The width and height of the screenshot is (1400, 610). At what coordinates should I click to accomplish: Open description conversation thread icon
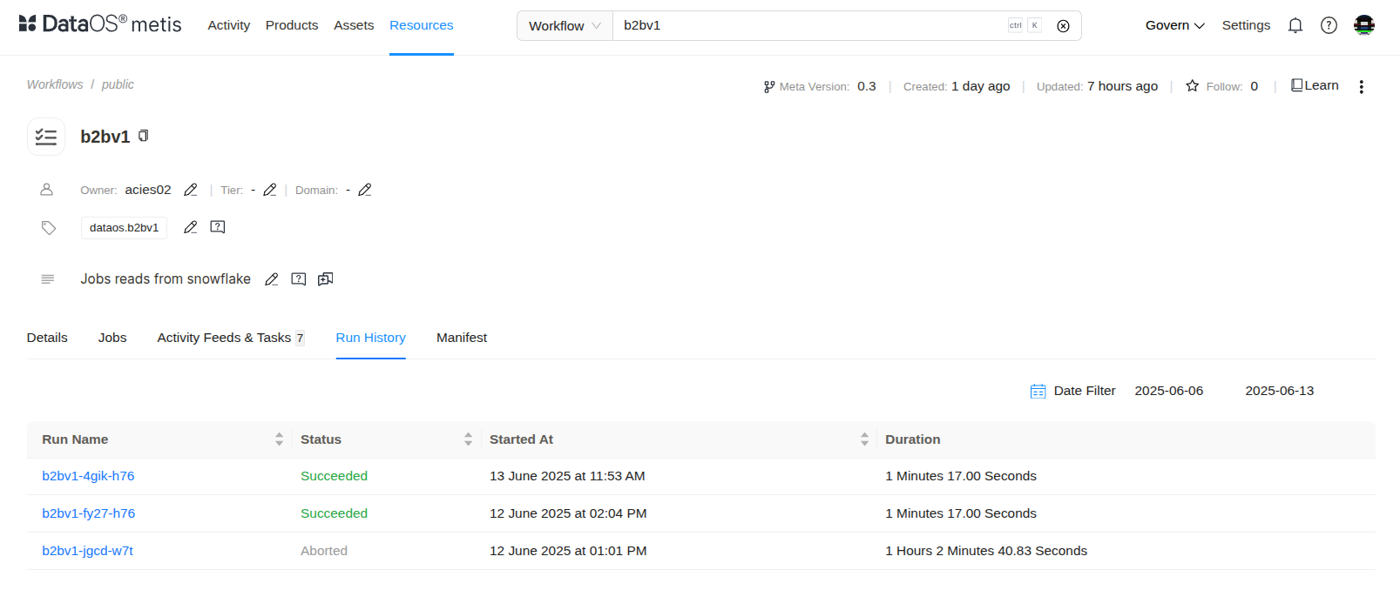tap(326, 279)
